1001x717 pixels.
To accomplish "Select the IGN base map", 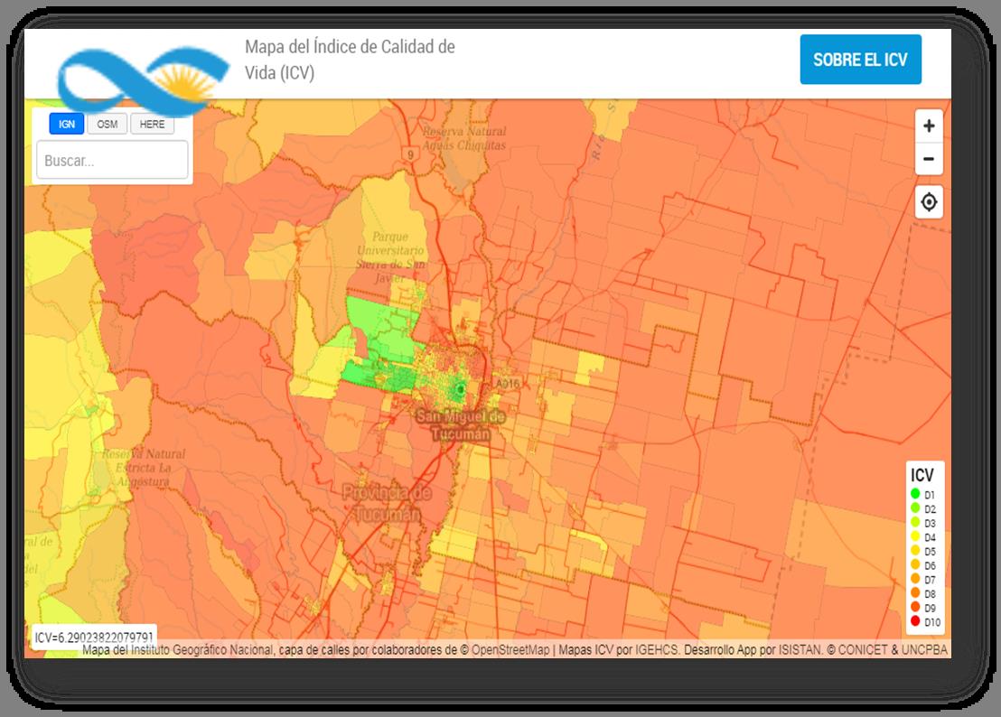I will click(x=66, y=124).
